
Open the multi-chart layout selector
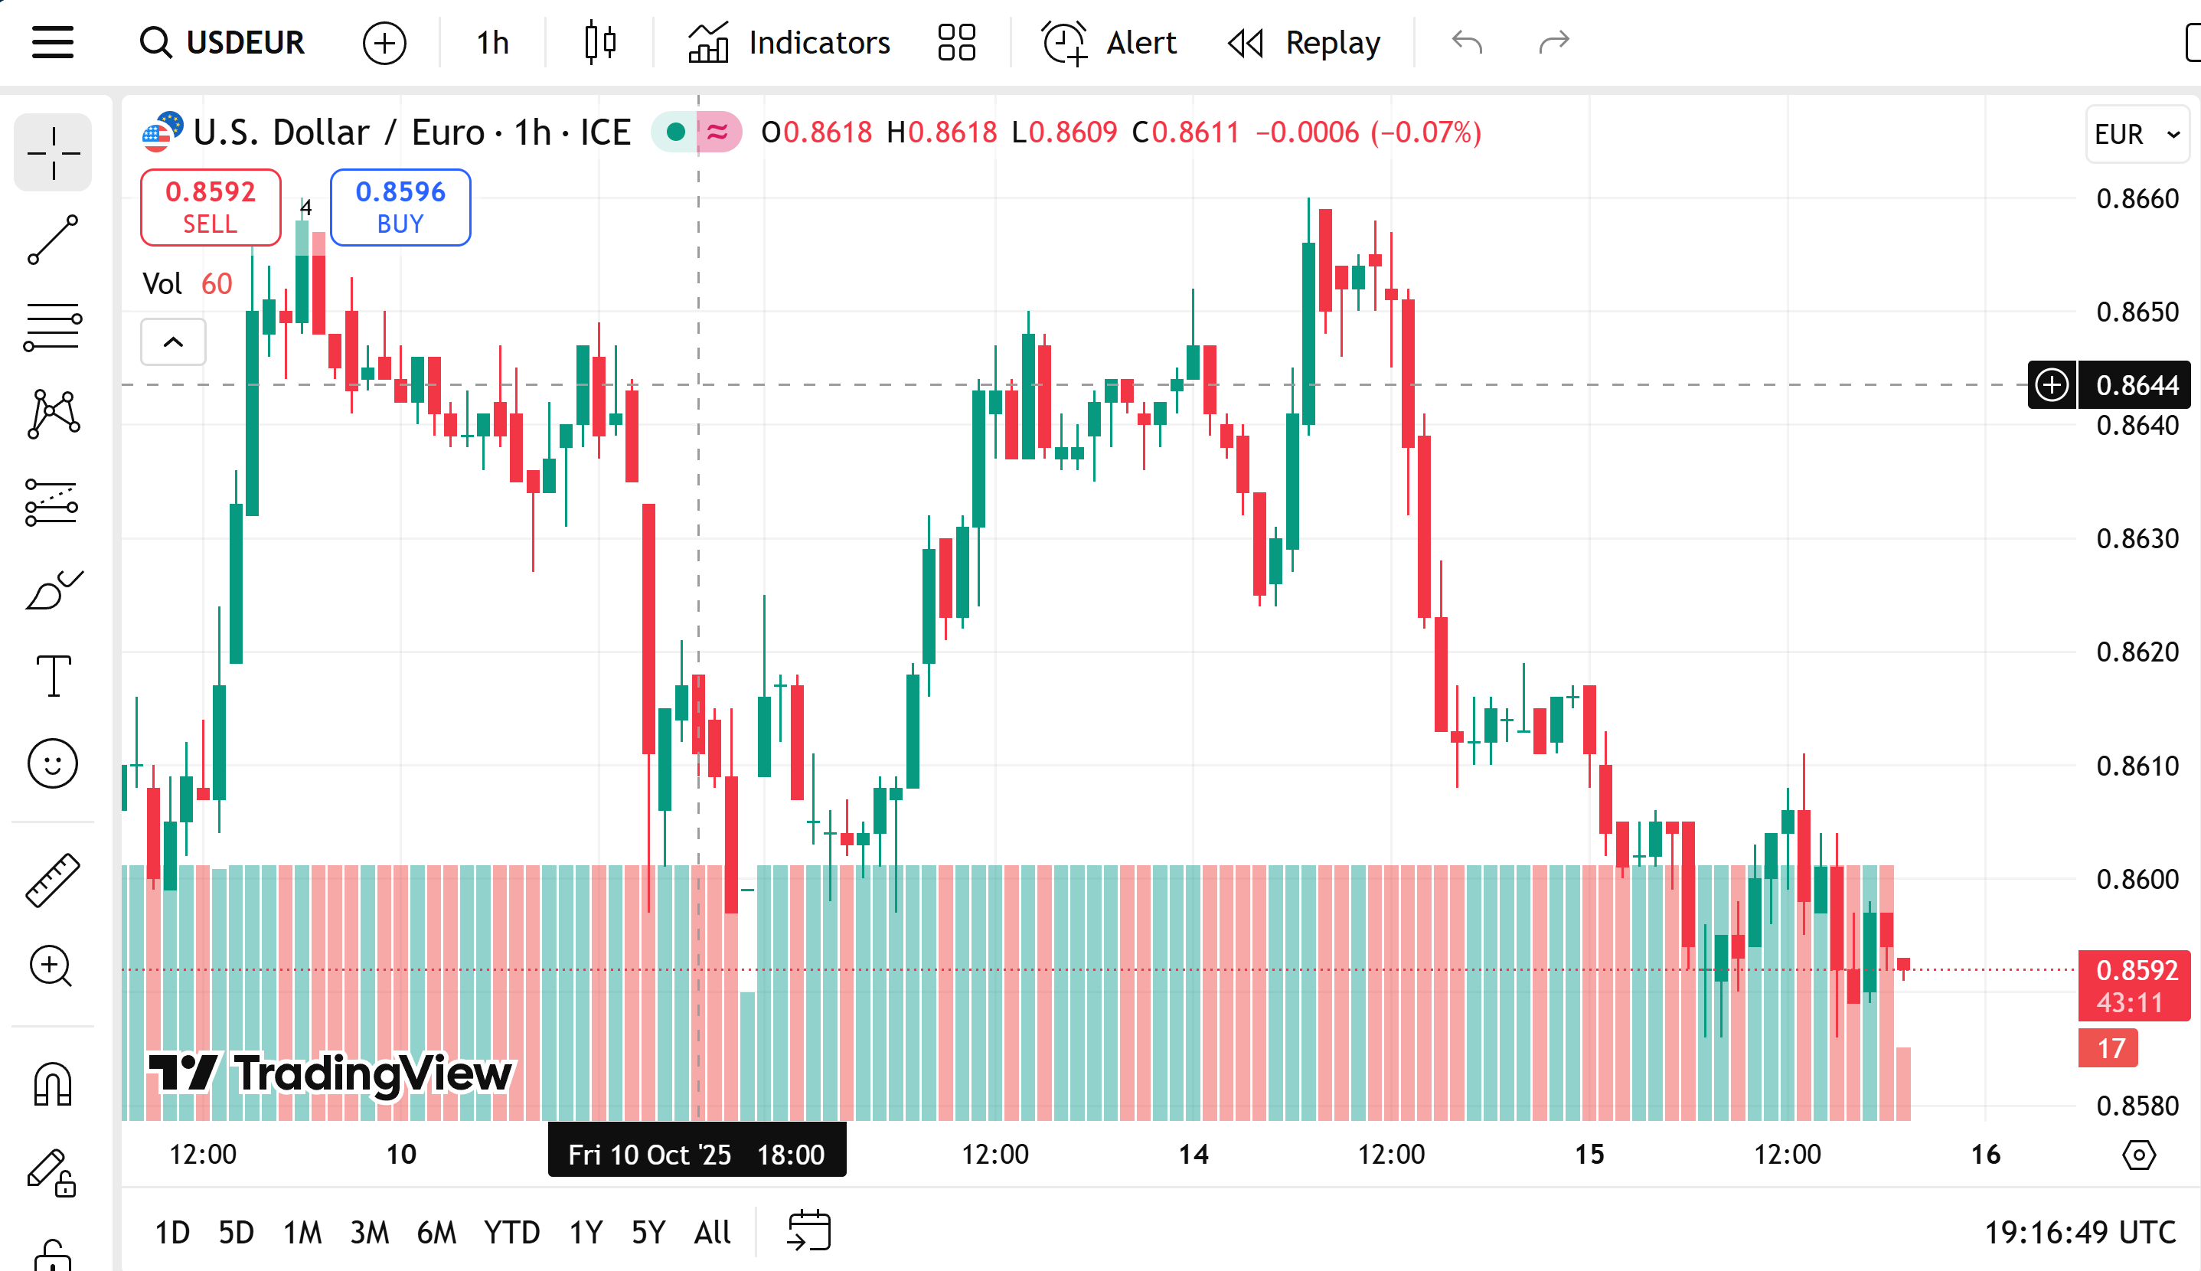tap(956, 42)
